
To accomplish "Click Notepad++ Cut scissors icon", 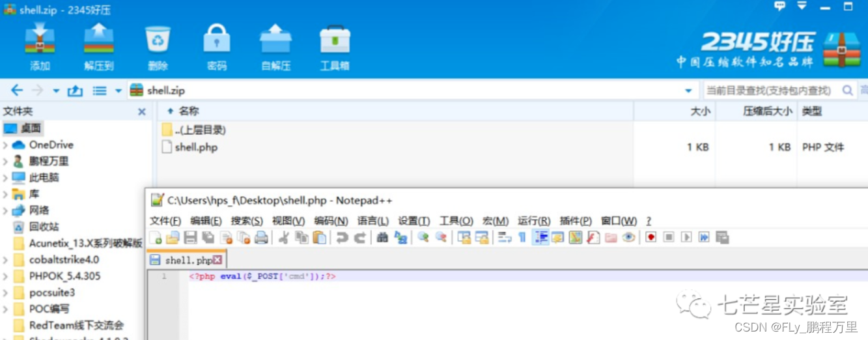I will pyautogui.click(x=283, y=237).
